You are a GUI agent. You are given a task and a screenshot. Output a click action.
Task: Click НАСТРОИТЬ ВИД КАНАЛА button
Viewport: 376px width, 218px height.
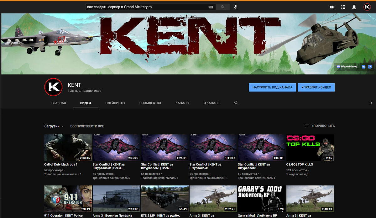point(272,87)
